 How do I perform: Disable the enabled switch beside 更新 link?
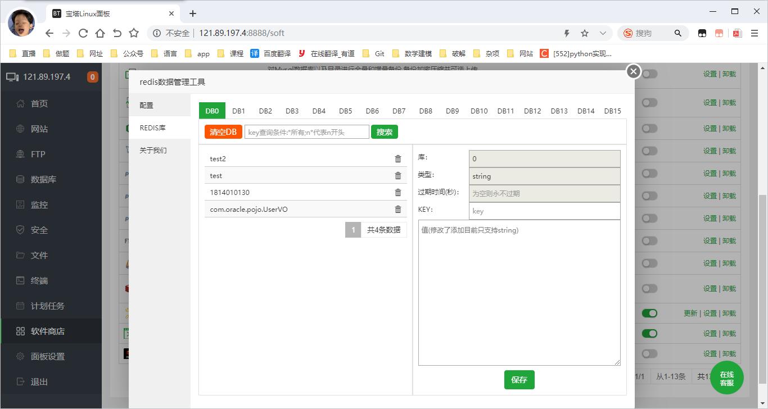(649, 313)
